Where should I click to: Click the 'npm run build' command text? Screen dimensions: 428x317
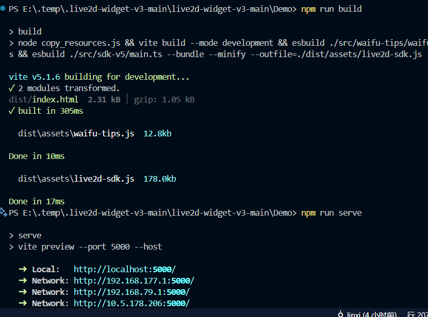click(331, 9)
